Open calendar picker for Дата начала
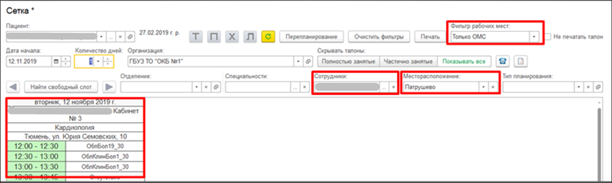The image size is (612, 183). (x=55, y=61)
